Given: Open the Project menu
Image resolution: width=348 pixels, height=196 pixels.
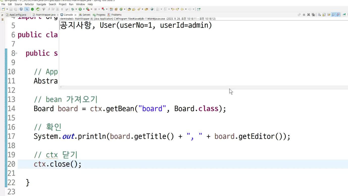Looking at the screenshot, I should point(63,4).
